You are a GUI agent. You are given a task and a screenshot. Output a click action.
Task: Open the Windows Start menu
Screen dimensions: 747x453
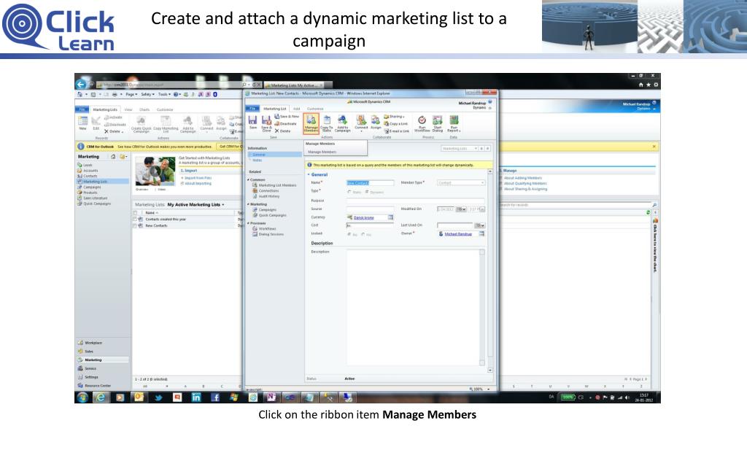click(82, 397)
